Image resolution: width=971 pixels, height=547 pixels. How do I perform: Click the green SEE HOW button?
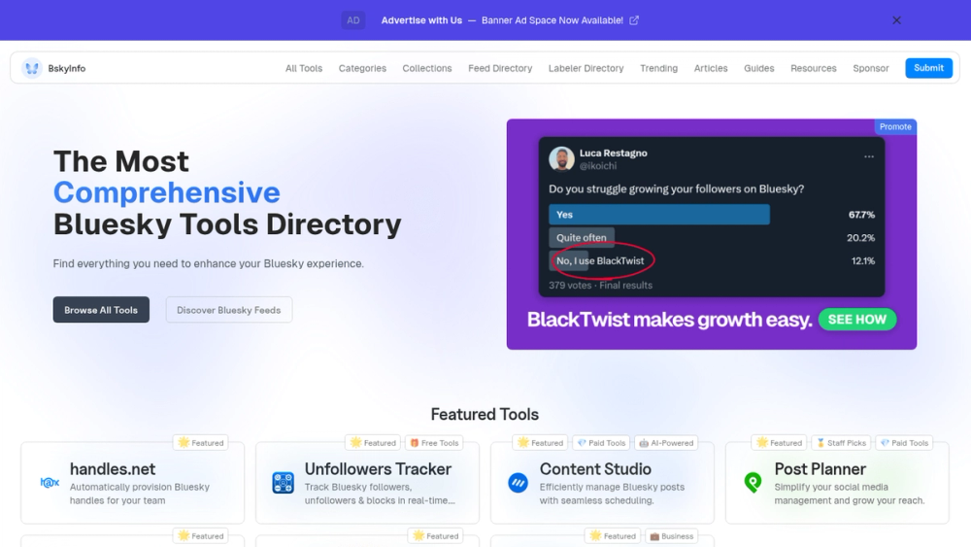pyautogui.click(x=857, y=320)
